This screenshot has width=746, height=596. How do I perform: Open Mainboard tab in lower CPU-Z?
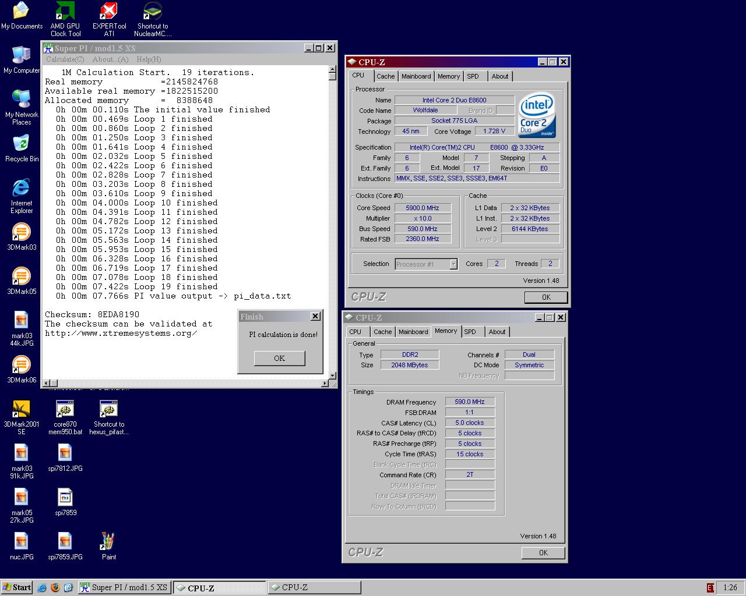click(413, 332)
